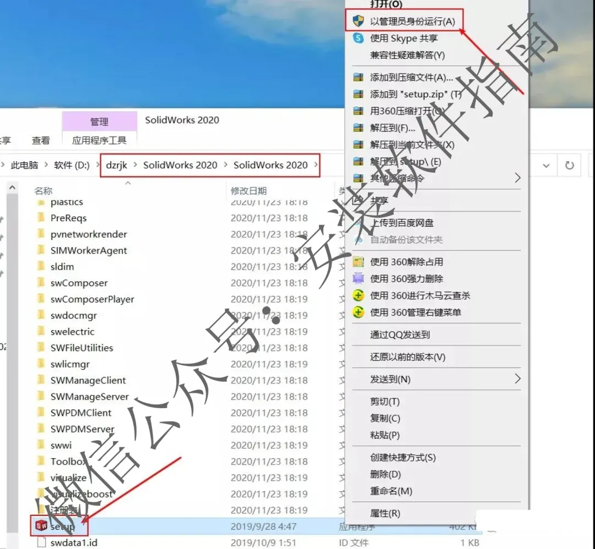Click the Skype share icon
Image resolution: width=595 pixels, height=549 pixels.
(358, 38)
